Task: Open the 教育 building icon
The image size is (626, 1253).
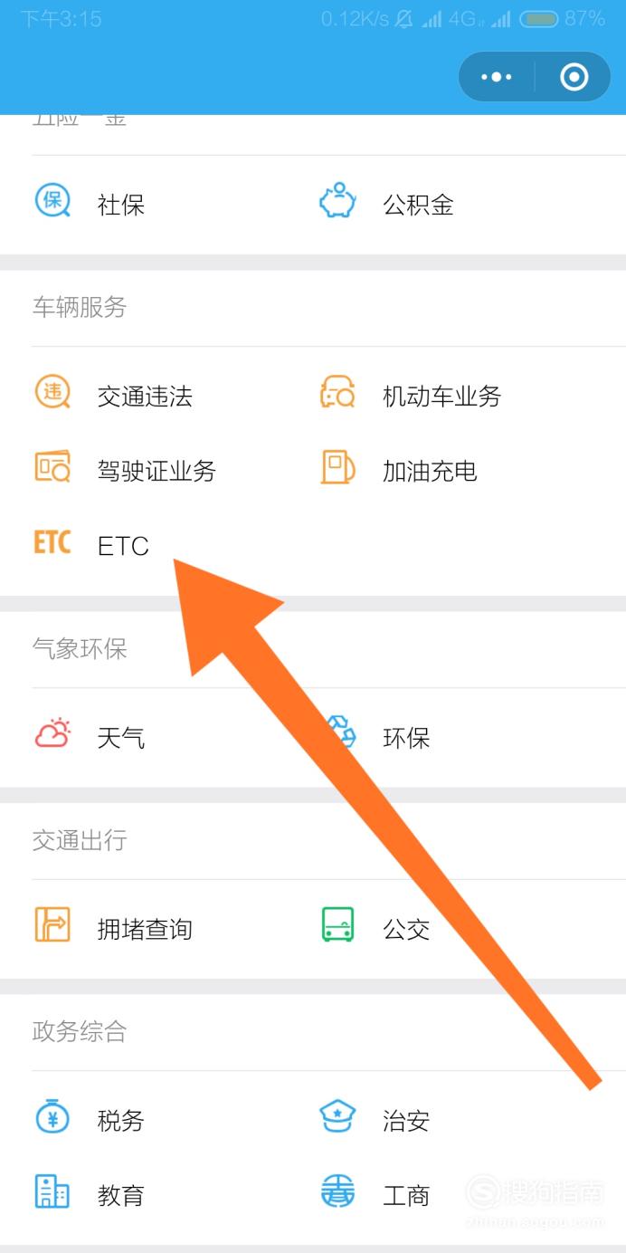Action: click(52, 1191)
